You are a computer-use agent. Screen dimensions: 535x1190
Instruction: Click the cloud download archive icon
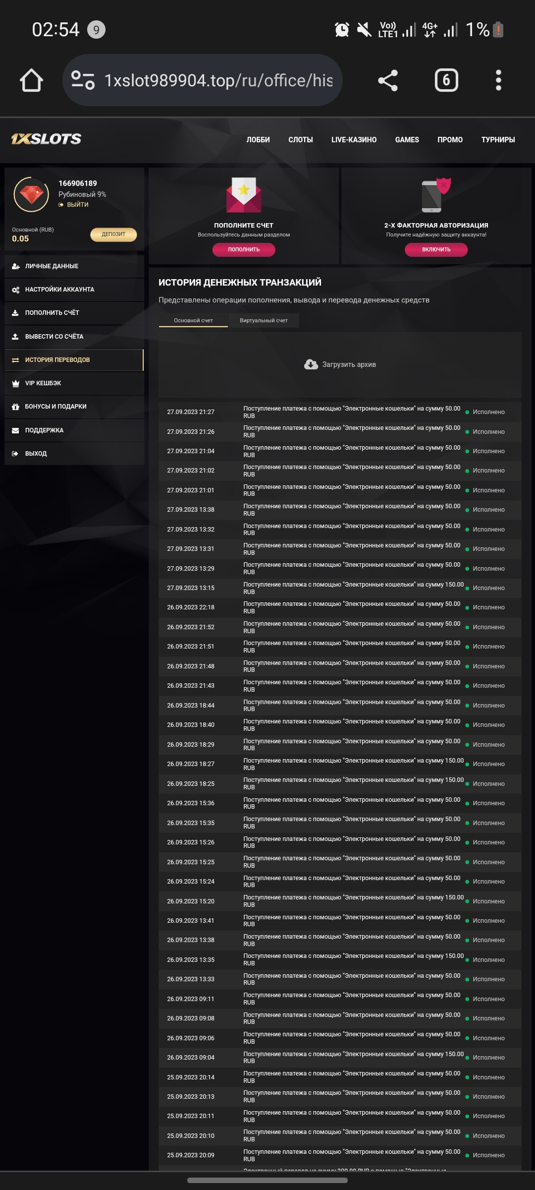pos(311,364)
